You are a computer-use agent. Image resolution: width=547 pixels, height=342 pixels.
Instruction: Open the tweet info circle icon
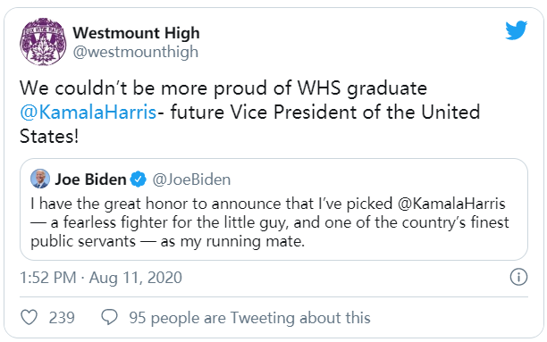click(x=518, y=277)
